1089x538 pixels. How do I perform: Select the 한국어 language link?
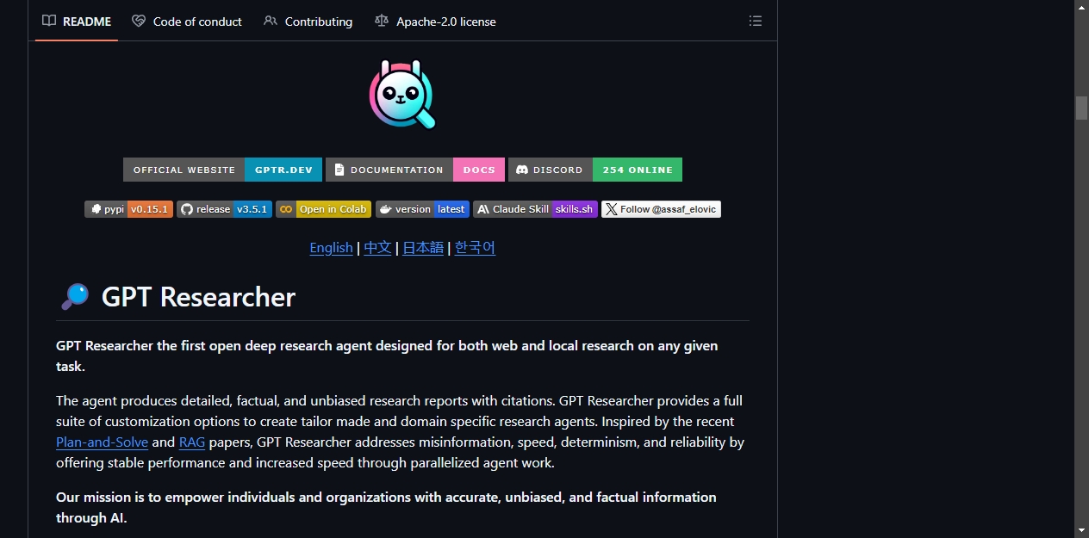pos(475,248)
